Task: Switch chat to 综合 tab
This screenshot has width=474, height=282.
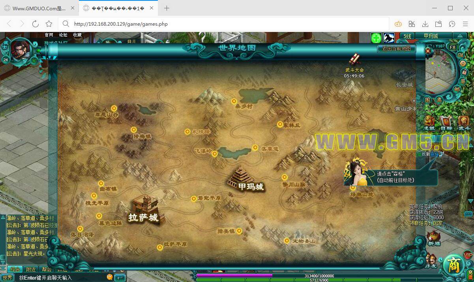Action: click(x=15, y=269)
